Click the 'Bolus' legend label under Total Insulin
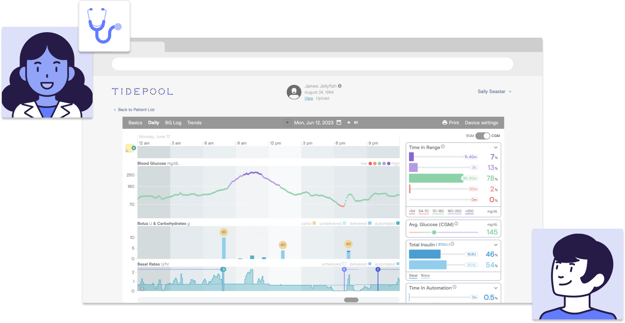The height and width of the screenshot is (323, 625). tap(425, 275)
